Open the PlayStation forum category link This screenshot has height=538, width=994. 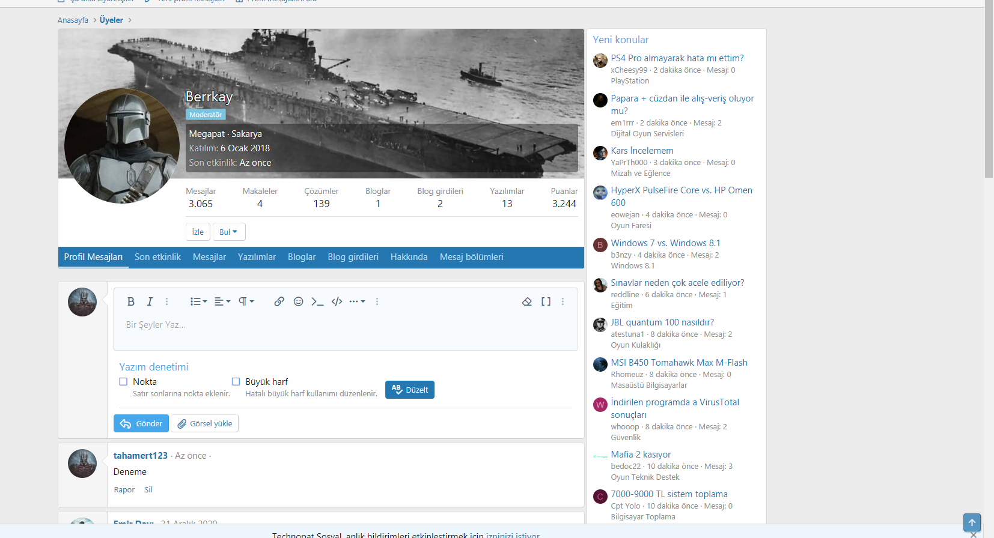630,81
